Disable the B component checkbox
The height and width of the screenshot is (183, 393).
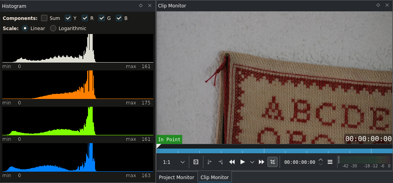(x=119, y=18)
